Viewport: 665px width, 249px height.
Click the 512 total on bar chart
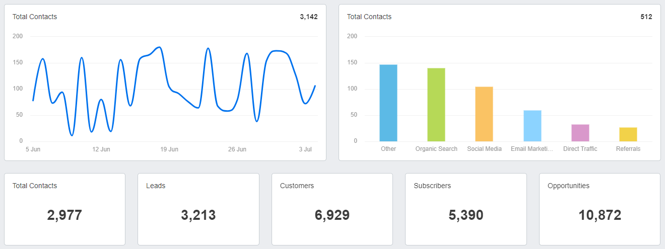pyautogui.click(x=646, y=17)
